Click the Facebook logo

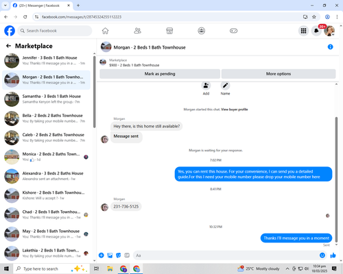pos(10,31)
